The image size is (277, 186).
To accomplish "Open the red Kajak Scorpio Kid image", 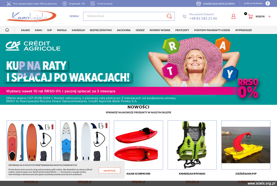I will (x=138, y=145).
